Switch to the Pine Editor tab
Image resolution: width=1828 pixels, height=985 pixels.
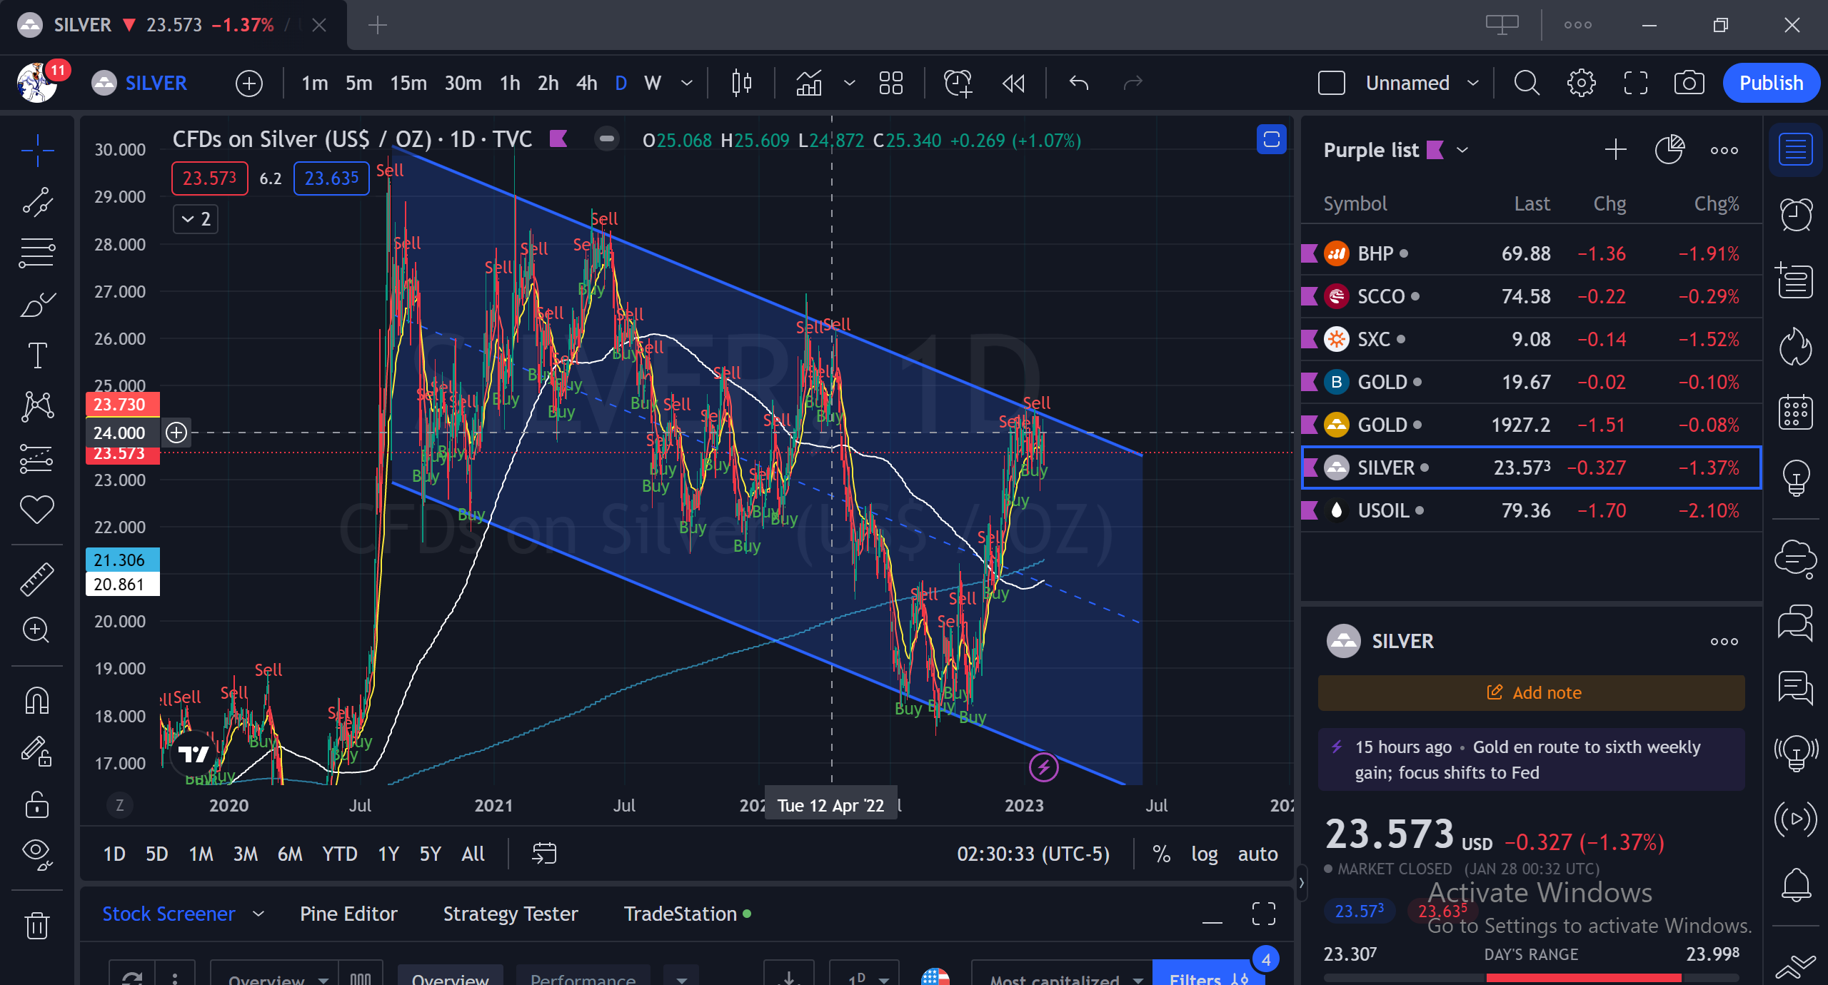[x=348, y=914]
